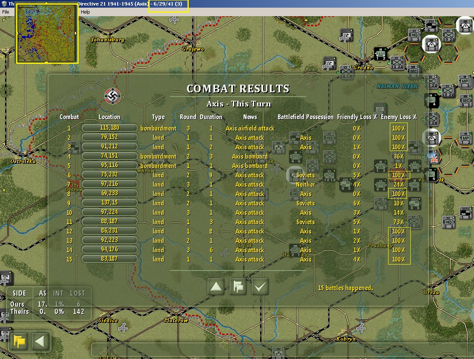This screenshot has height=359, width=474.
Task: Click the 'Ours' row in losses summary
Action: point(46,304)
